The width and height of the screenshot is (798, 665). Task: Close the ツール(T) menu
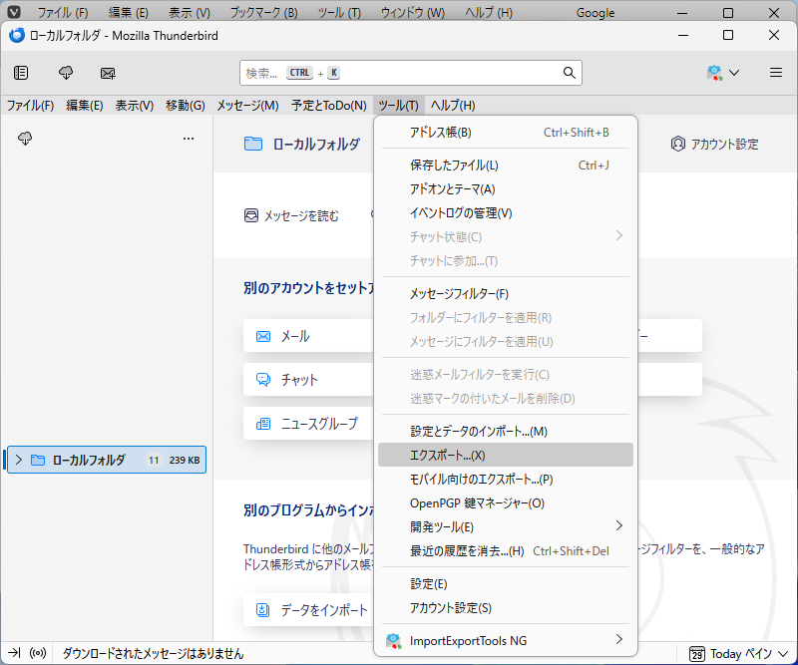point(398,106)
